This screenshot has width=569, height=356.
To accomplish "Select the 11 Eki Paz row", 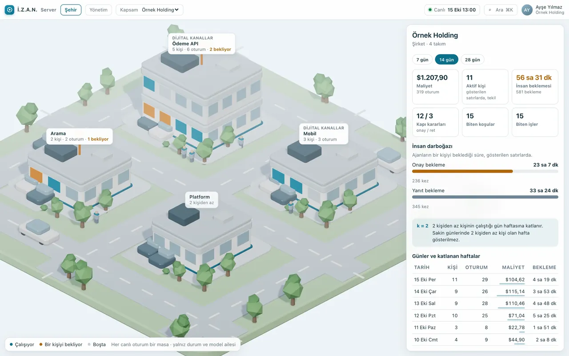I will tap(485, 328).
